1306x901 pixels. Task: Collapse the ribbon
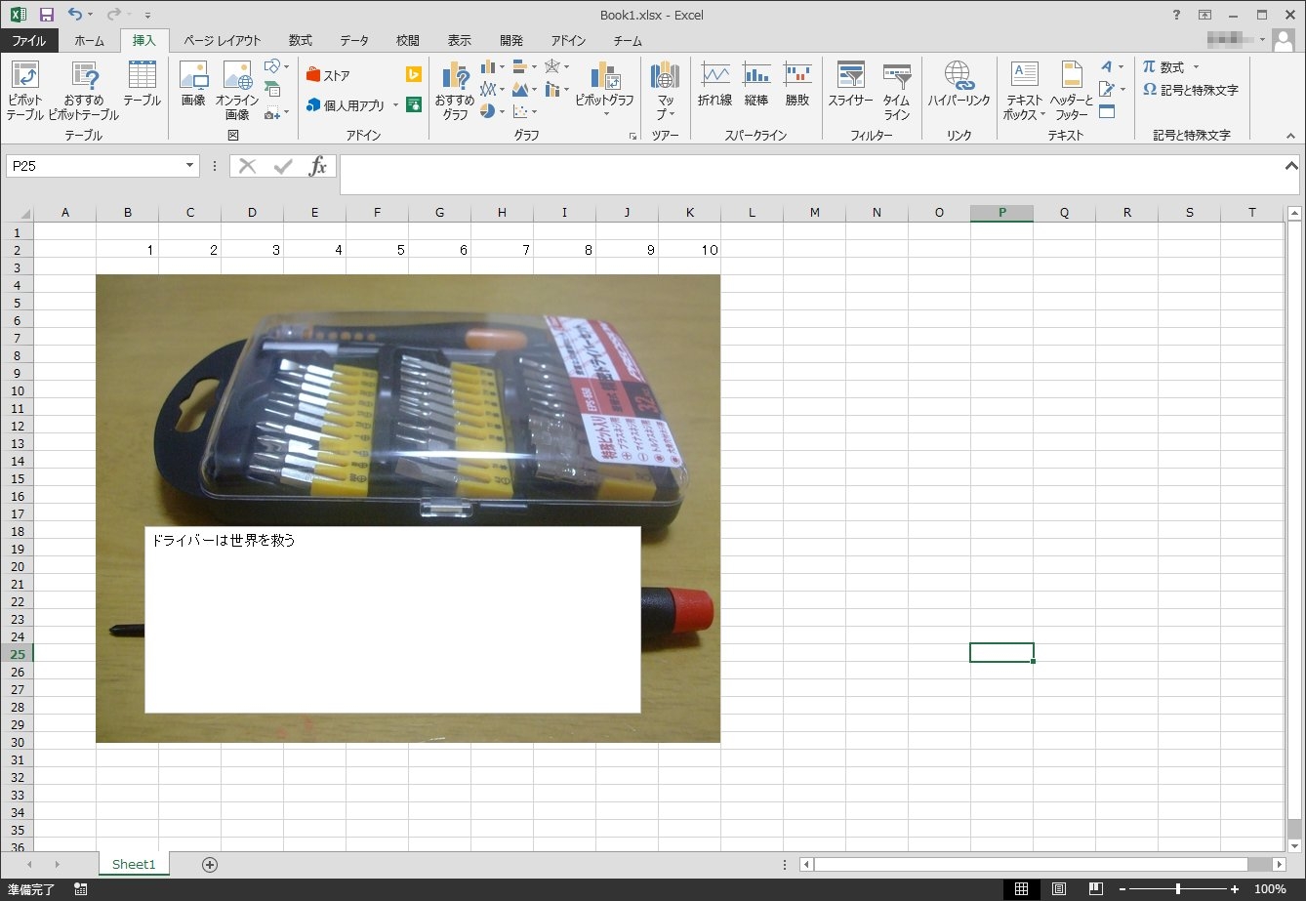(x=1290, y=136)
